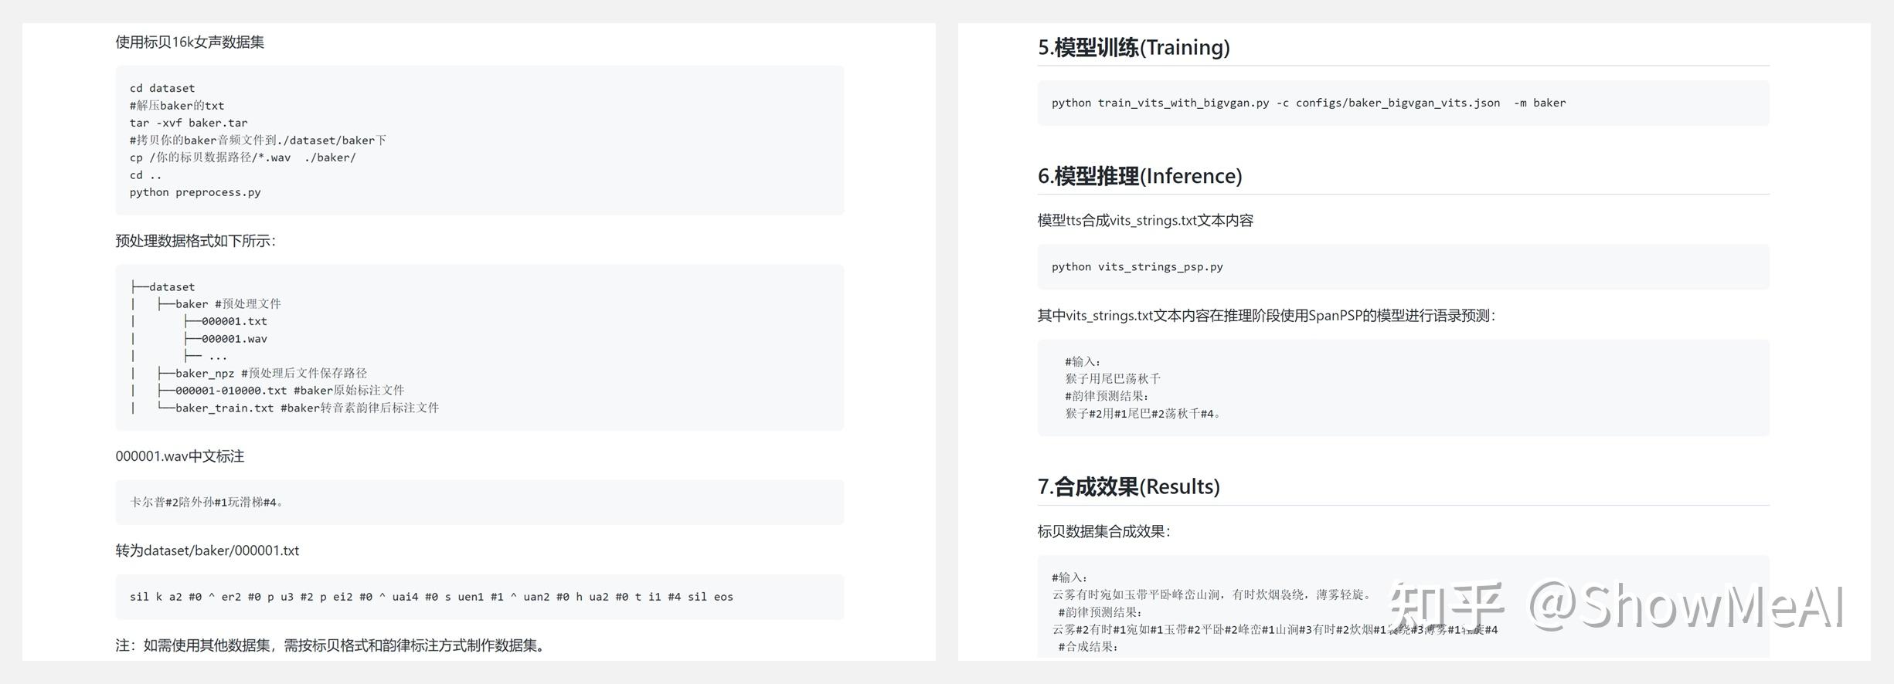Select the text 标贝数据集合成效果:
The image size is (1894, 684).
tap(1103, 532)
